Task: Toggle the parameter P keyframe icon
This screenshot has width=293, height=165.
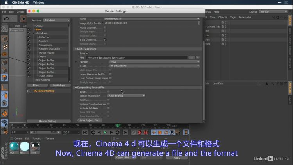Action: pyautogui.click(x=172, y=133)
